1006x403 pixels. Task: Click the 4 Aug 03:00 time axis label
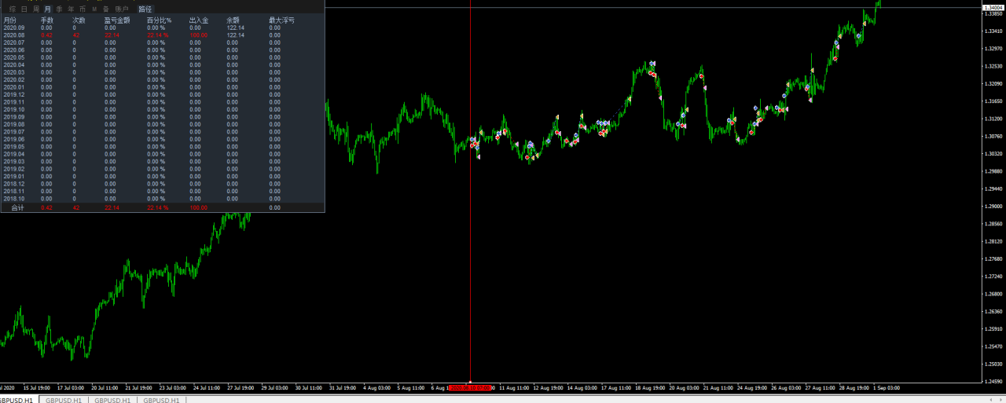pyautogui.click(x=376, y=387)
